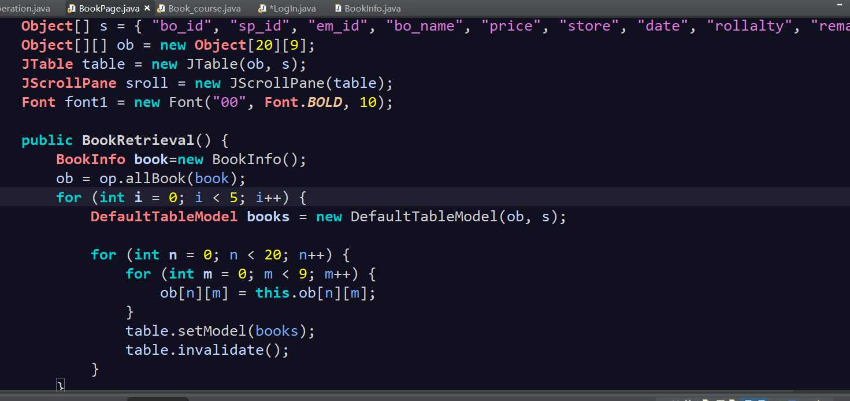Viewport: 850px width, 401px height.
Task: Place cursor on "sp_id" string literal
Action: (261, 26)
